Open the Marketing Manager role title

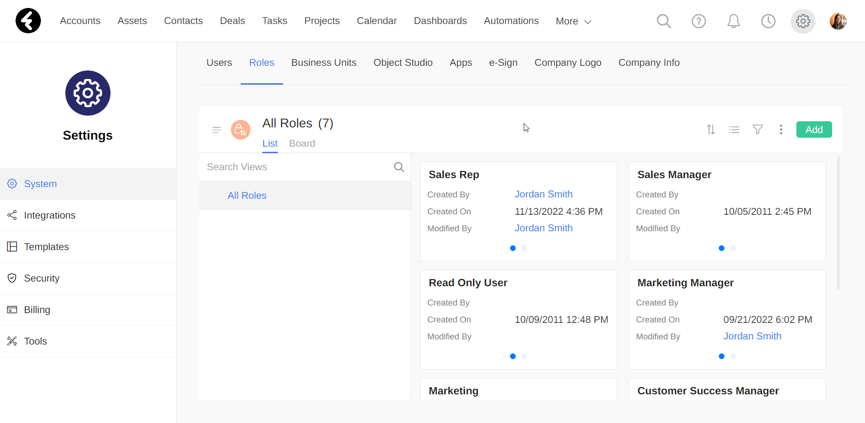685,282
